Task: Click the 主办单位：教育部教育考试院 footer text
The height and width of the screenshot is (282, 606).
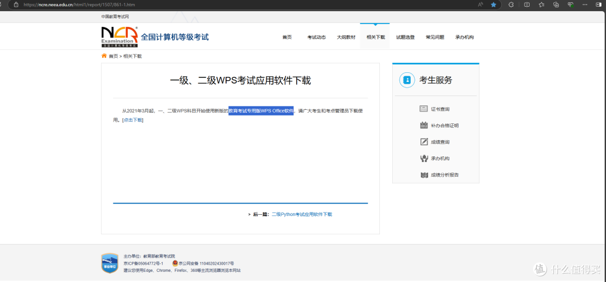Action: tap(149, 256)
